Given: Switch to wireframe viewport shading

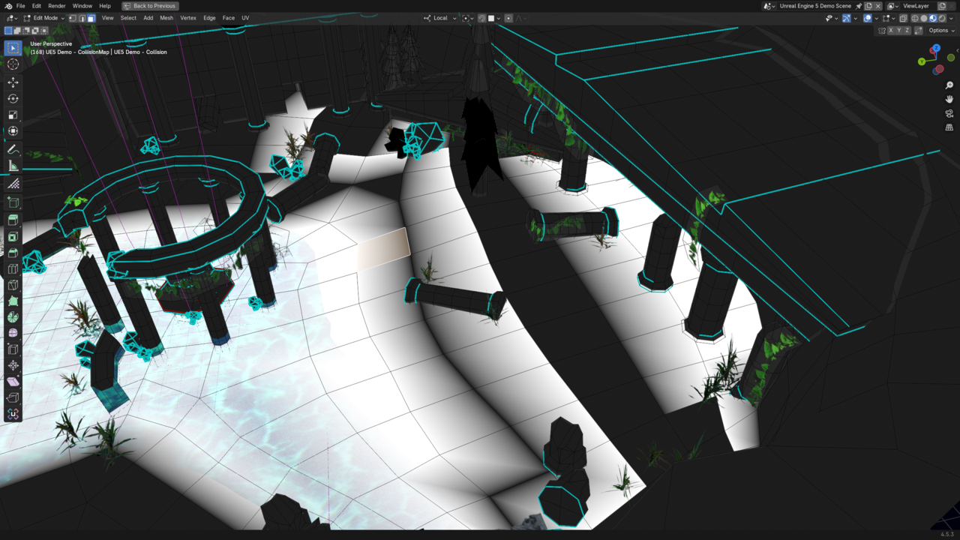Looking at the screenshot, I should click(x=915, y=18).
